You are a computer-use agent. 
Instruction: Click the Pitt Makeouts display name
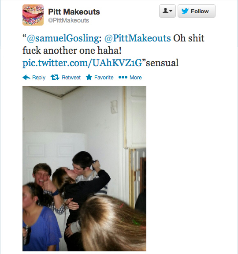(74, 12)
